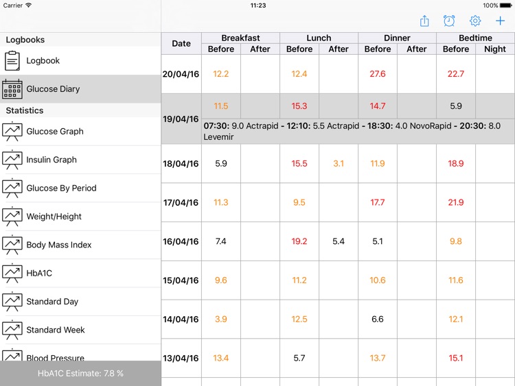This screenshot has width=515, height=386.
Task: Tap the HbA1C Estimate 7.8 % bar
Action: click(80, 373)
